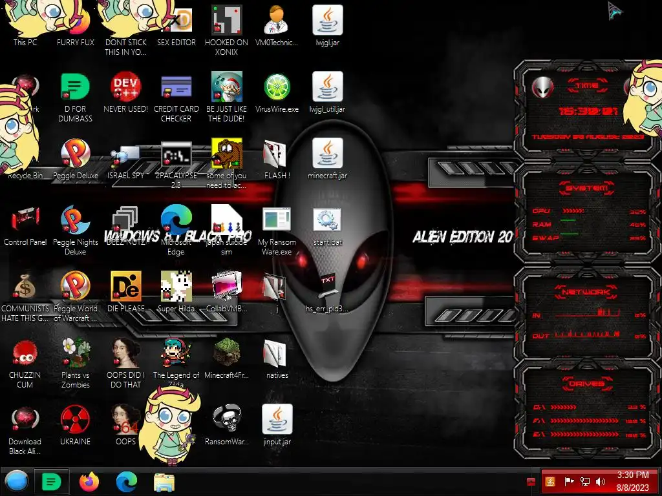The width and height of the screenshot is (662, 496).
Task: Open the CREDIT CARD CHECKER icon
Action: coord(176,87)
